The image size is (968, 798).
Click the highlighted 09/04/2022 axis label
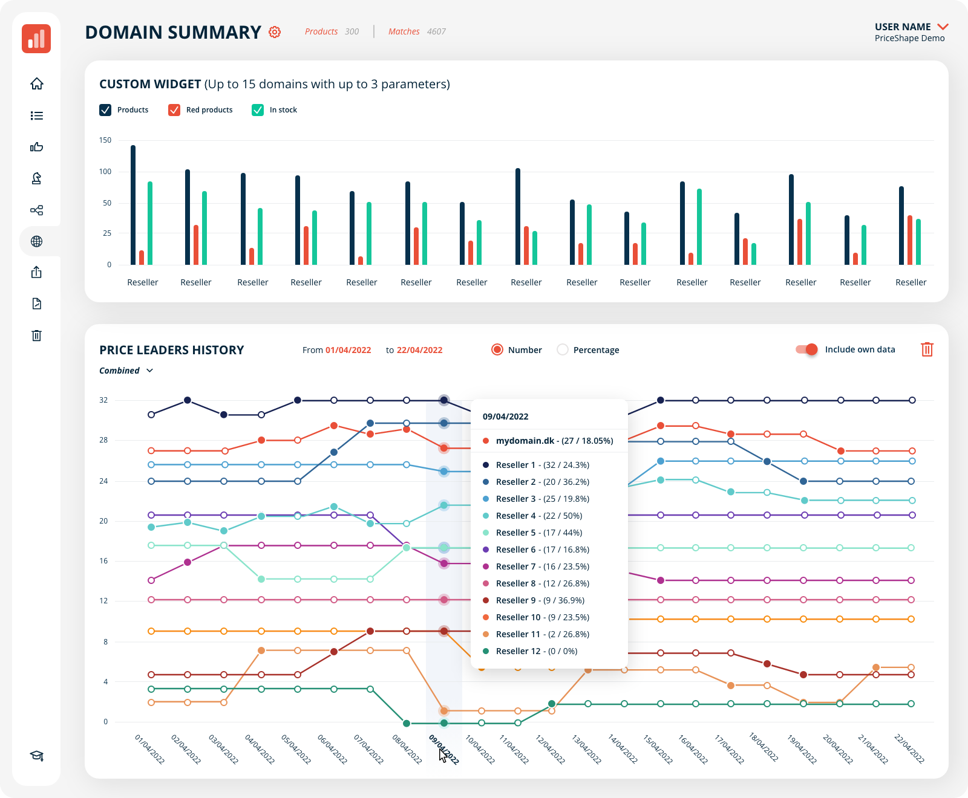[x=443, y=750]
